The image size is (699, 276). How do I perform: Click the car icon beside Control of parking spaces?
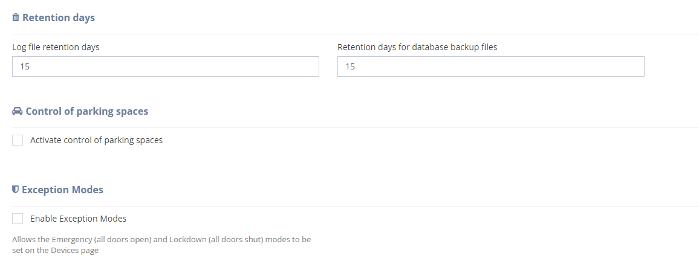pos(18,111)
